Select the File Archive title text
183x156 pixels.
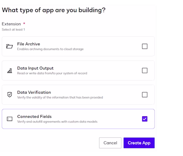pos(29,44)
